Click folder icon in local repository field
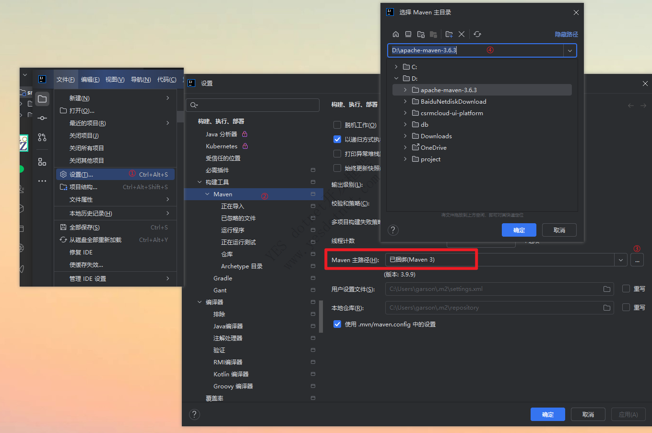Viewport: 652px width, 433px height. [607, 308]
